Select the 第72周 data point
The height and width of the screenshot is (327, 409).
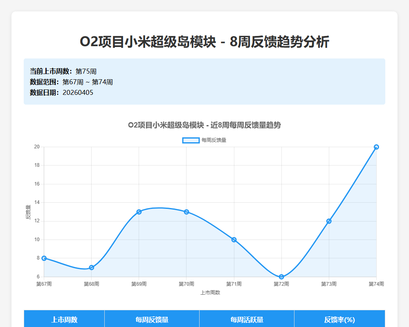[x=281, y=277]
